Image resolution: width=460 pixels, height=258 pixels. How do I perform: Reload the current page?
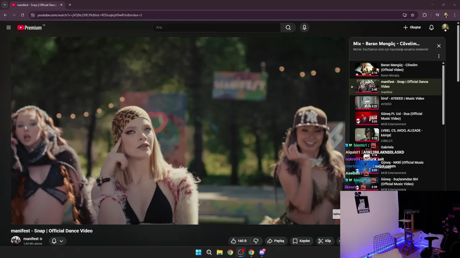(x=23, y=15)
